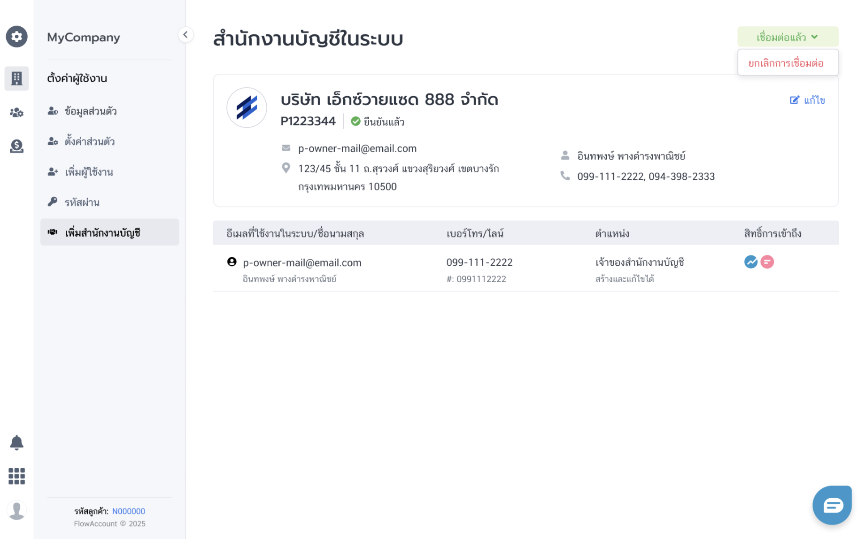The image size is (865, 539).
Task: Open the settings gear icon
Action: tap(16, 37)
